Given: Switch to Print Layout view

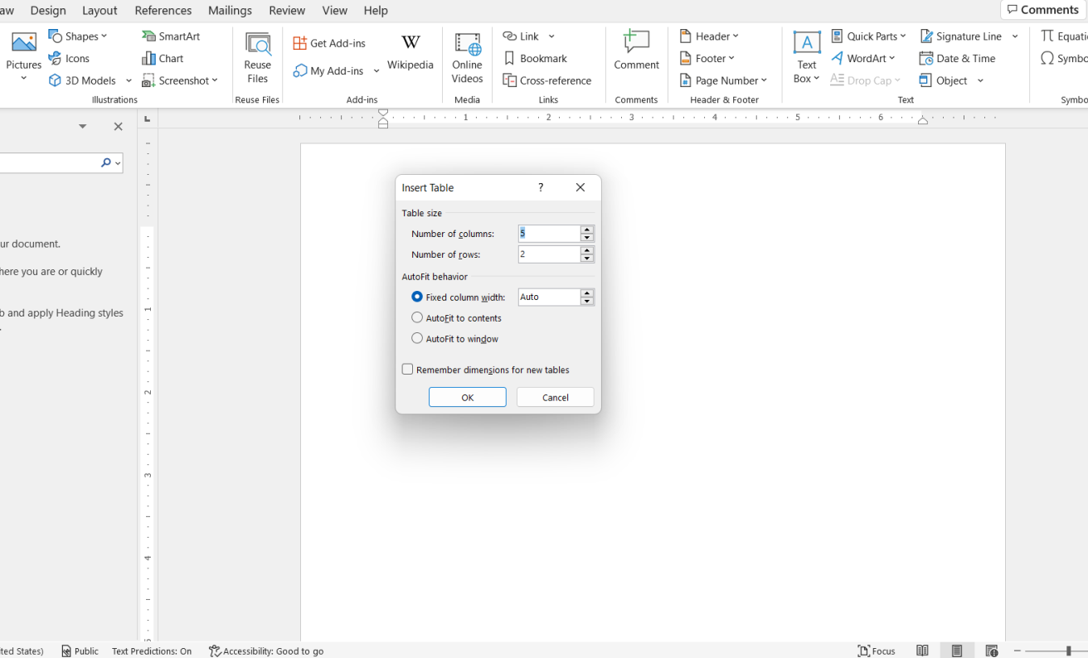Looking at the screenshot, I should [957, 651].
